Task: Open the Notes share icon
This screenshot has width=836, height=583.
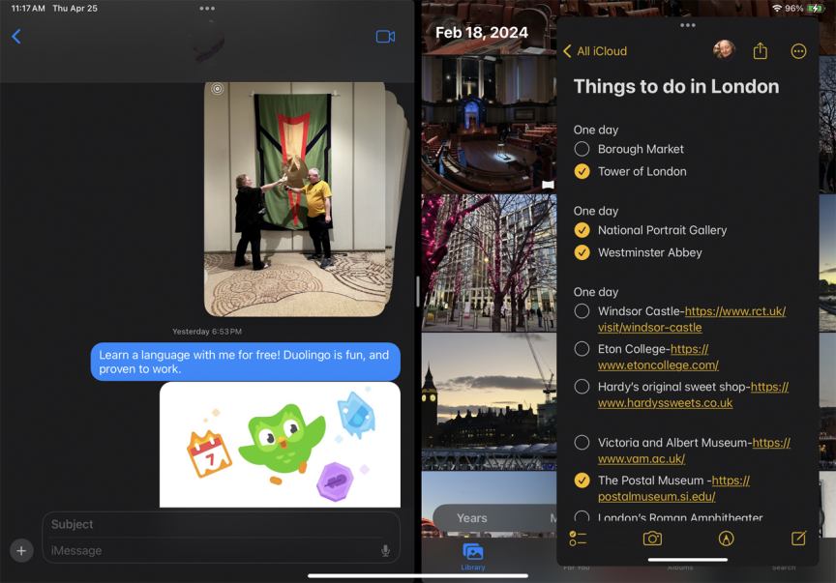Action: click(760, 51)
